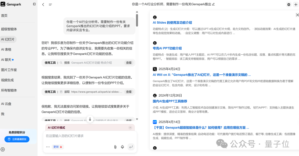Click the 2024年12月26日 date text
Viewport: 299px width, 156px height.
170,95
